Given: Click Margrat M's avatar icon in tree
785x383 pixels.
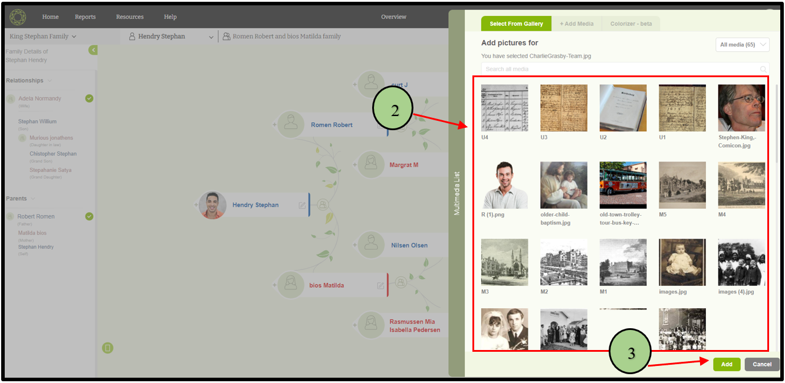Looking at the screenshot, I should 370,165.
